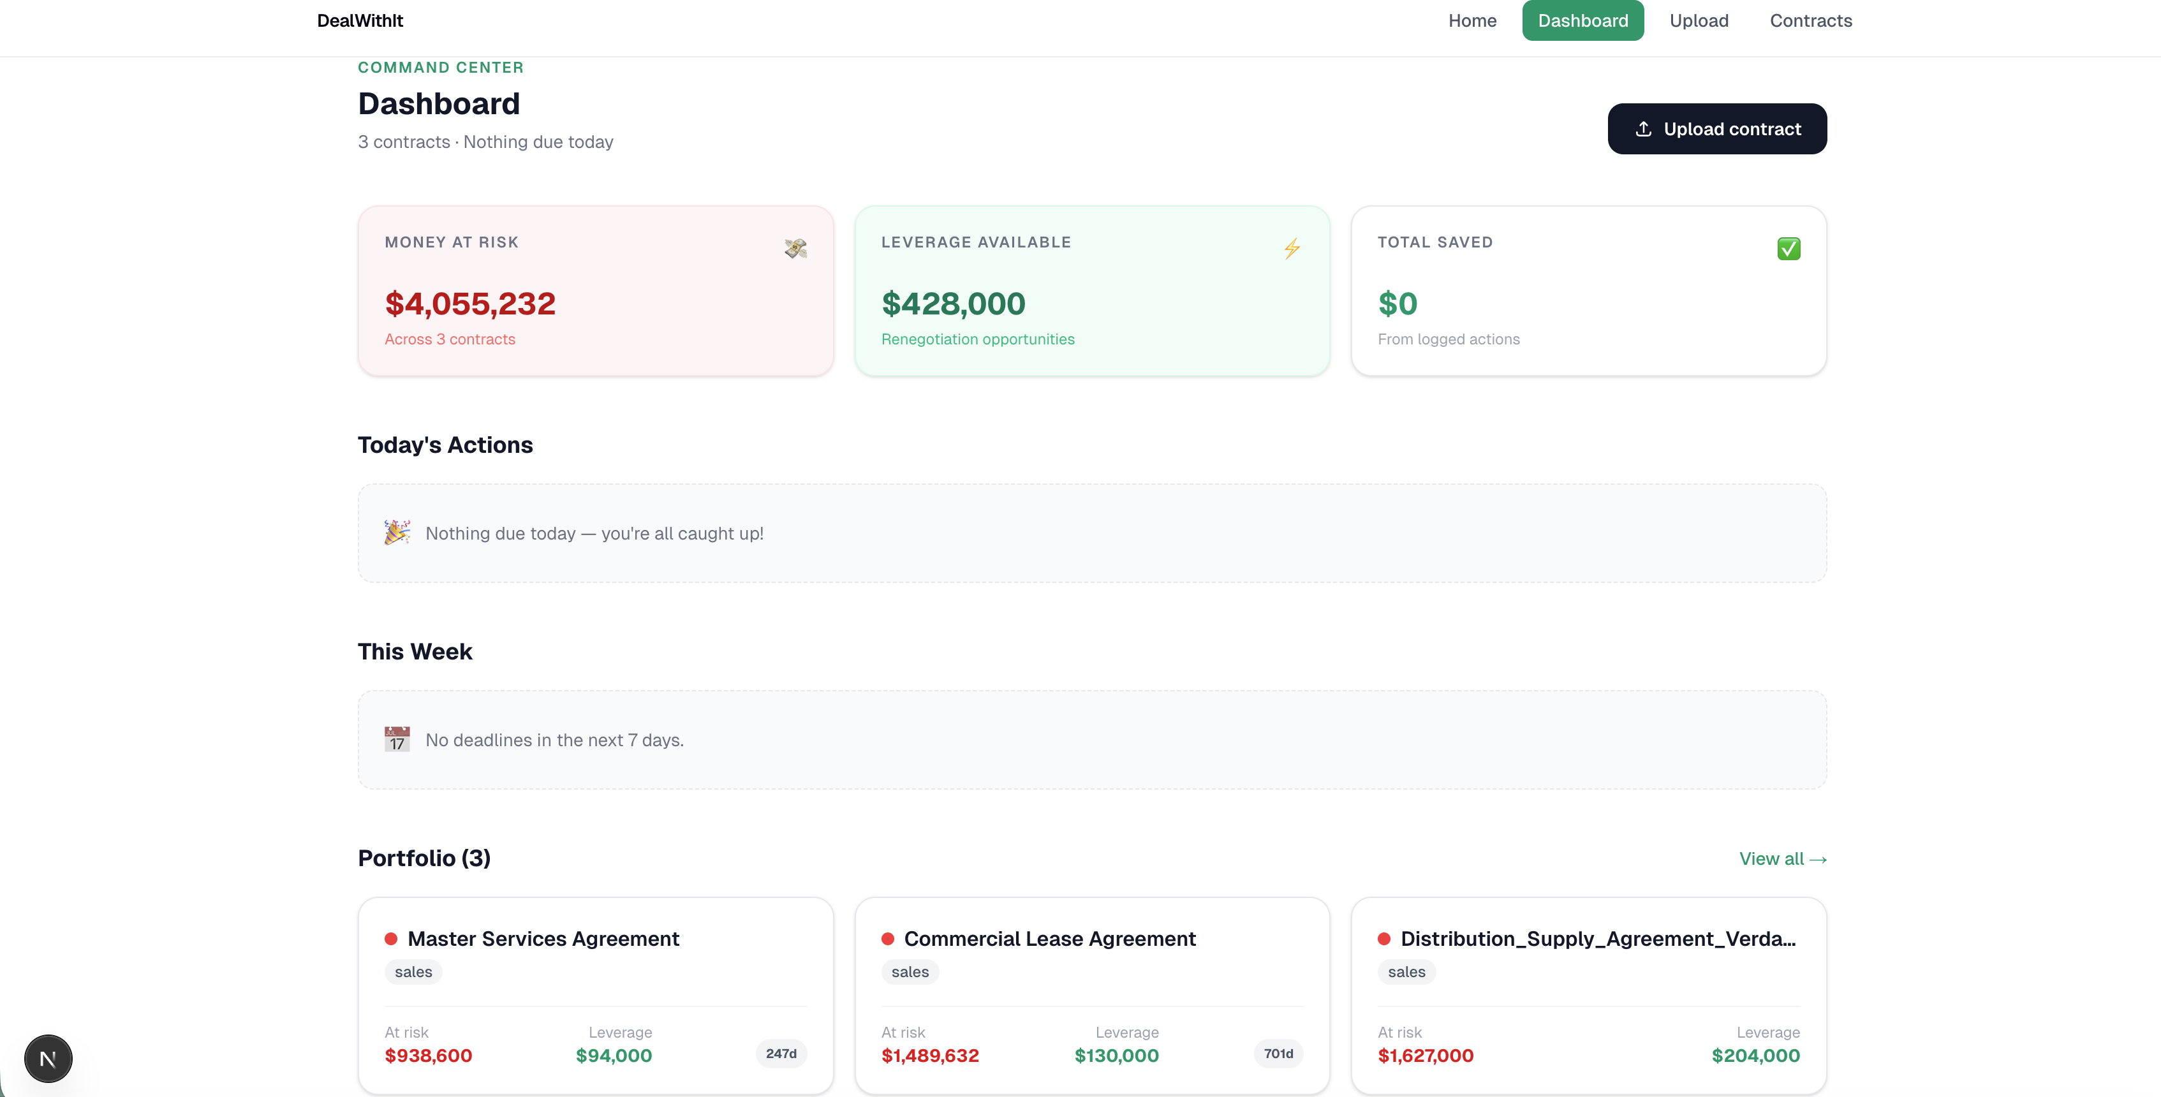Click the DealWithIt logo text

click(x=360, y=21)
